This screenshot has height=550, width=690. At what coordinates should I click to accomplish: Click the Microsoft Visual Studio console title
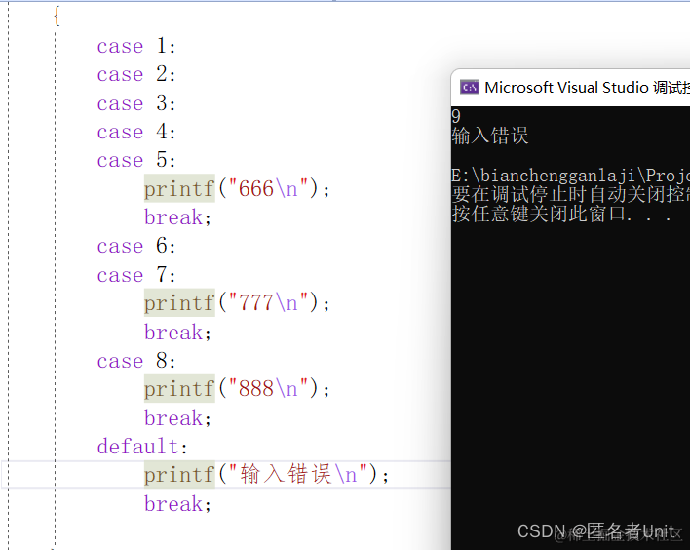[587, 87]
